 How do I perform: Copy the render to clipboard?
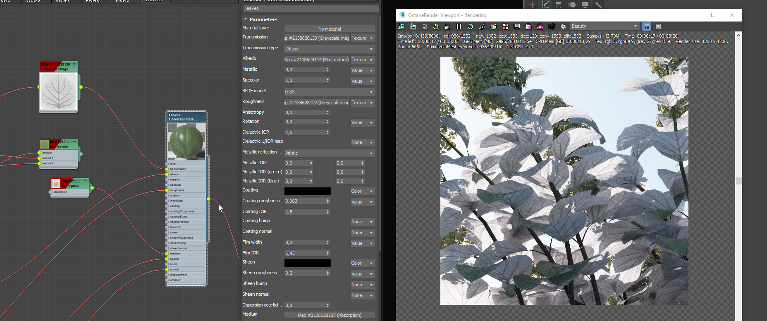click(413, 26)
